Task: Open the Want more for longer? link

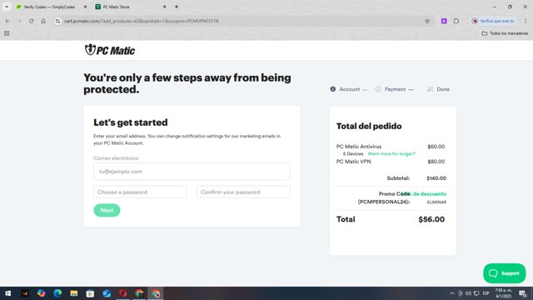Action: [391, 153]
